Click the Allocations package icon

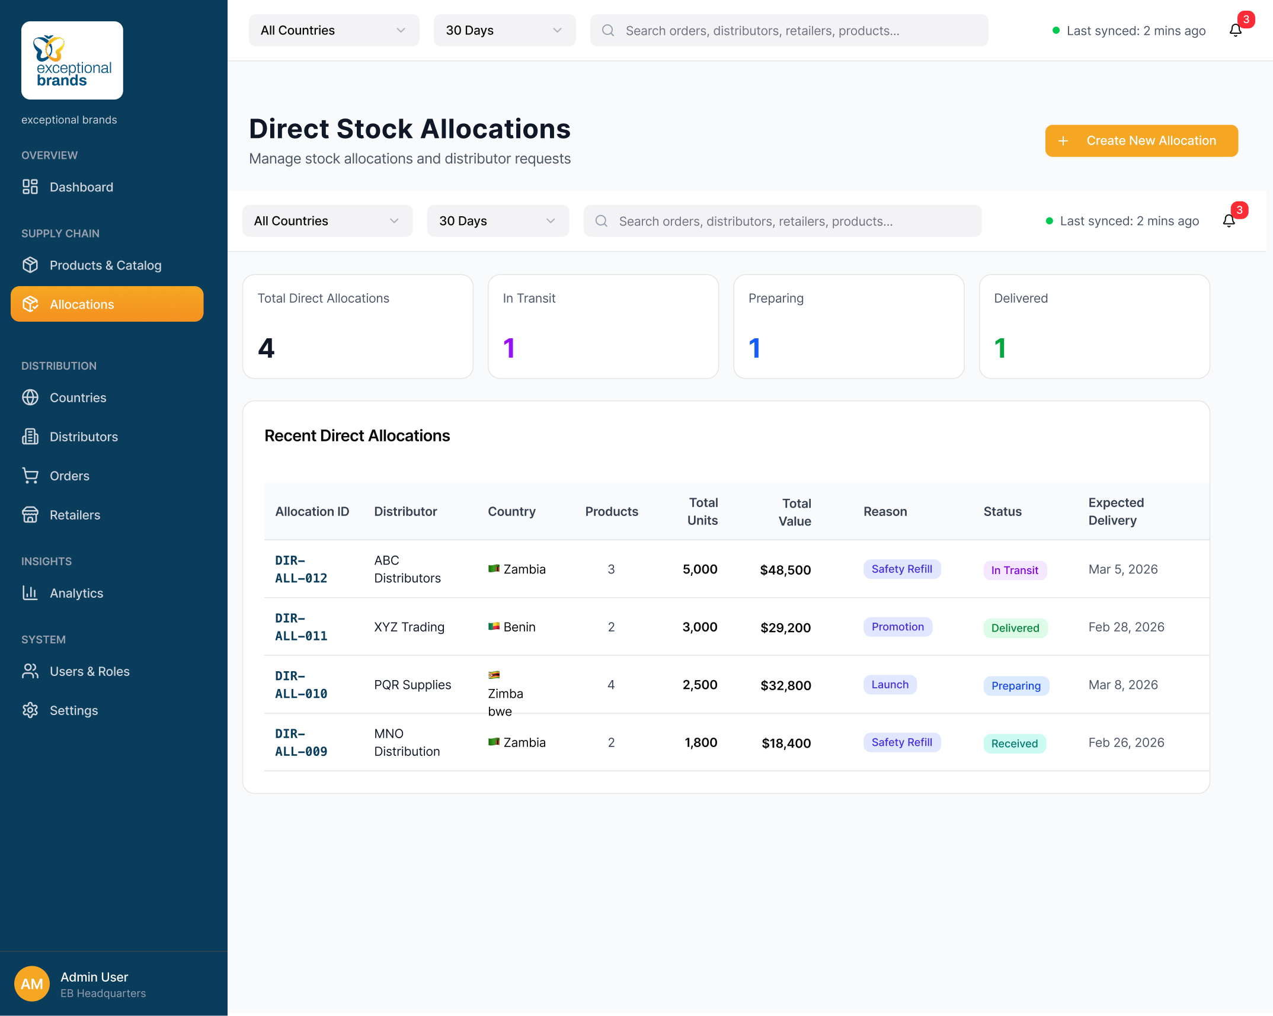click(x=30, y=305)
